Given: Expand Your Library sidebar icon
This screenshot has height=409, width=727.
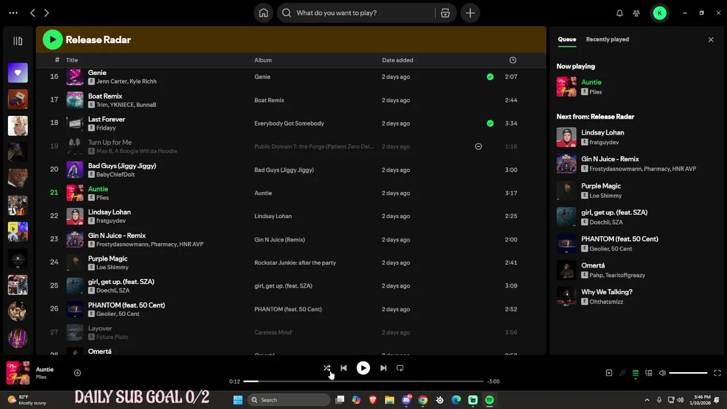Looking at the screenshot, I should [18, 41].
